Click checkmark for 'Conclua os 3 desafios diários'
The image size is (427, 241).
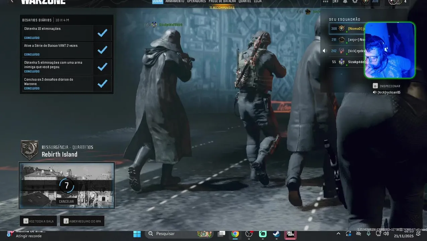coord(102,84)
